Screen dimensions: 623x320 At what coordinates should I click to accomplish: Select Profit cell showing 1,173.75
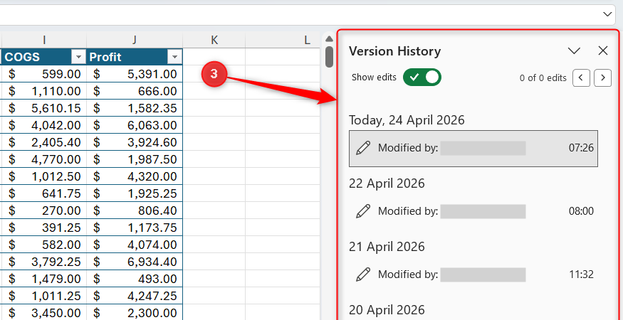coord(135,228)
